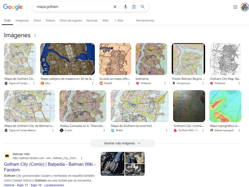Open three-dot menu for the batmanía Pinterest result
This screenshot has width=249, height=187.
165,83
